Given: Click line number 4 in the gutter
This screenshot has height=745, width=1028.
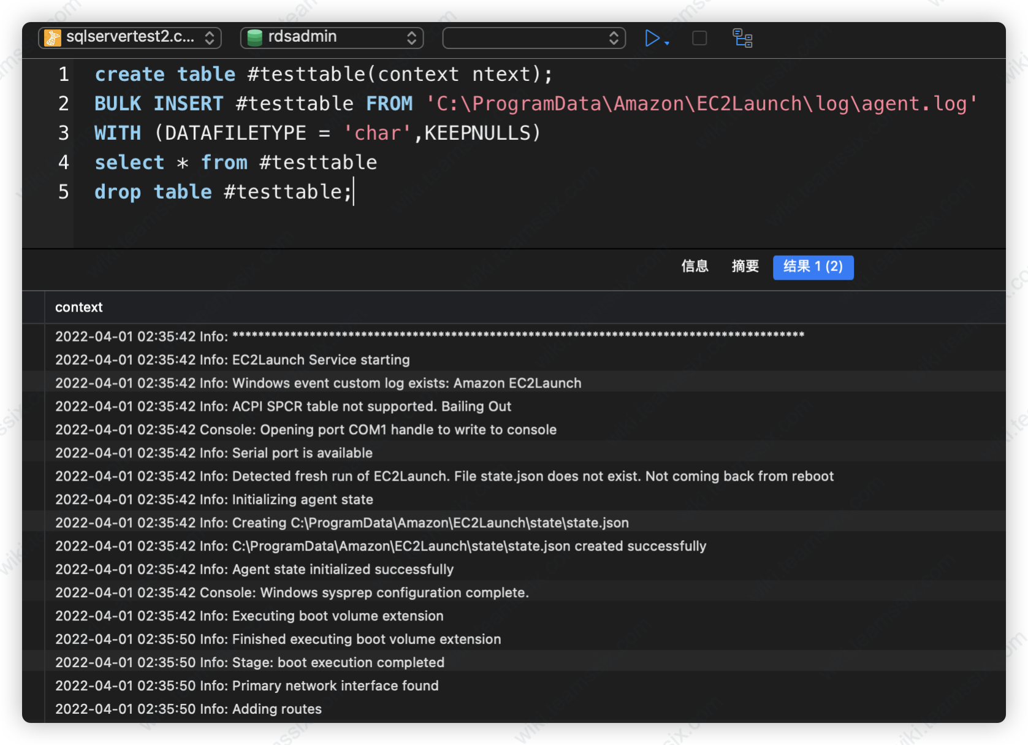Looking at the screenshot, I should pyautogui.click(x=63, y=162).
